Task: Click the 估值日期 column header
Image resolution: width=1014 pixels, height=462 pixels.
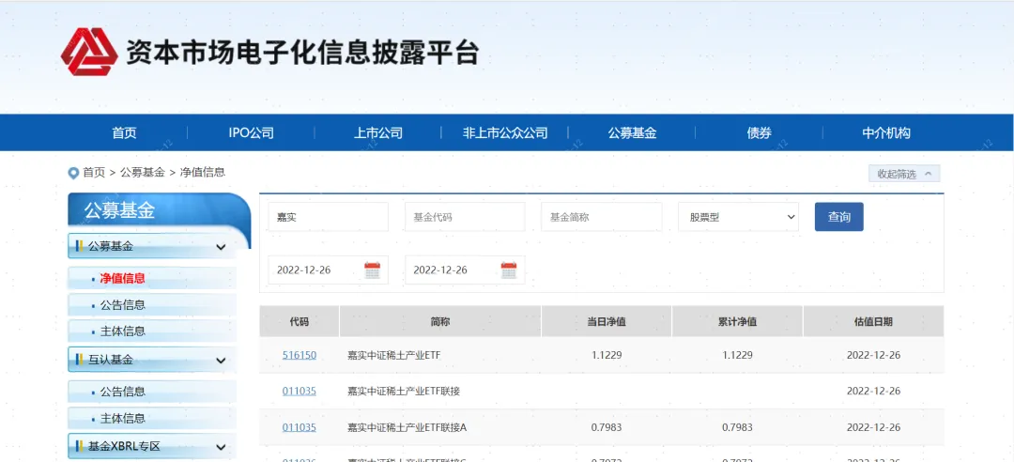Action: pos(874,321)
